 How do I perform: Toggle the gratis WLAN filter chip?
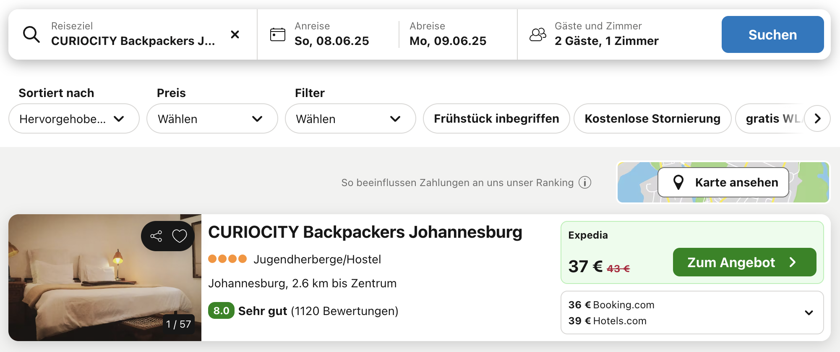tap(770, 118)
